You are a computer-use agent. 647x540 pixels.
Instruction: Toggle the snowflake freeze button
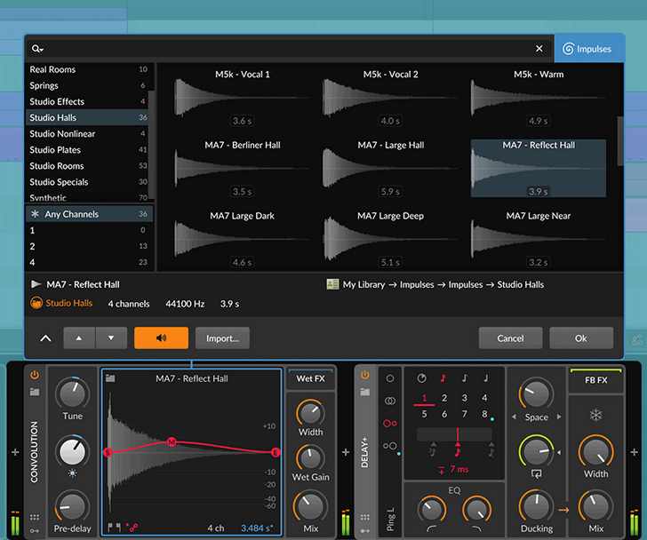coord(595,414)
